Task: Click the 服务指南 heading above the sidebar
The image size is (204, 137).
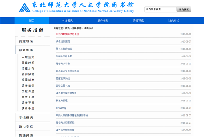Action: (x=32, y=30)
